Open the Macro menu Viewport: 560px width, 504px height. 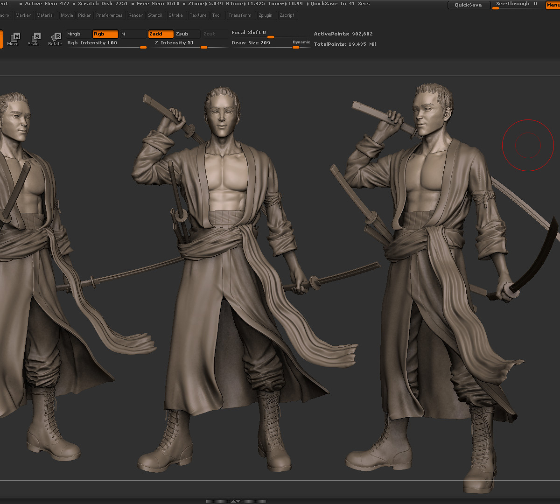coord(5,15)
